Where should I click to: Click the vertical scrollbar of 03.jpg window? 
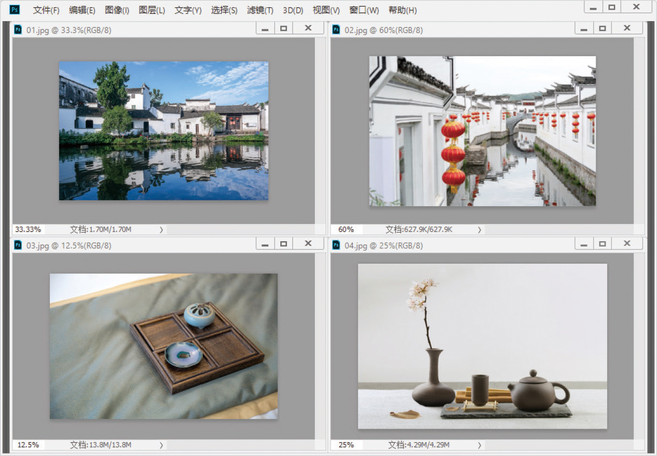pos(320,346)
